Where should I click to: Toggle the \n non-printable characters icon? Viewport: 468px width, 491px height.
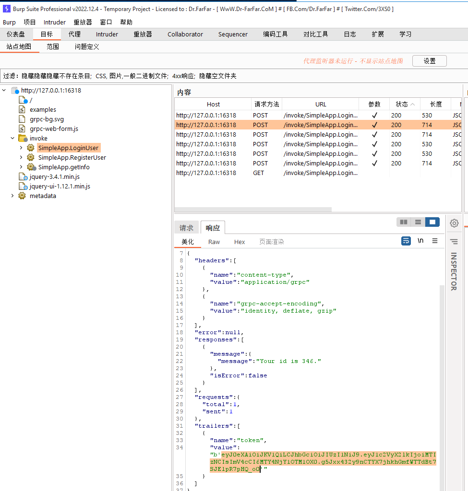point(420,241)
